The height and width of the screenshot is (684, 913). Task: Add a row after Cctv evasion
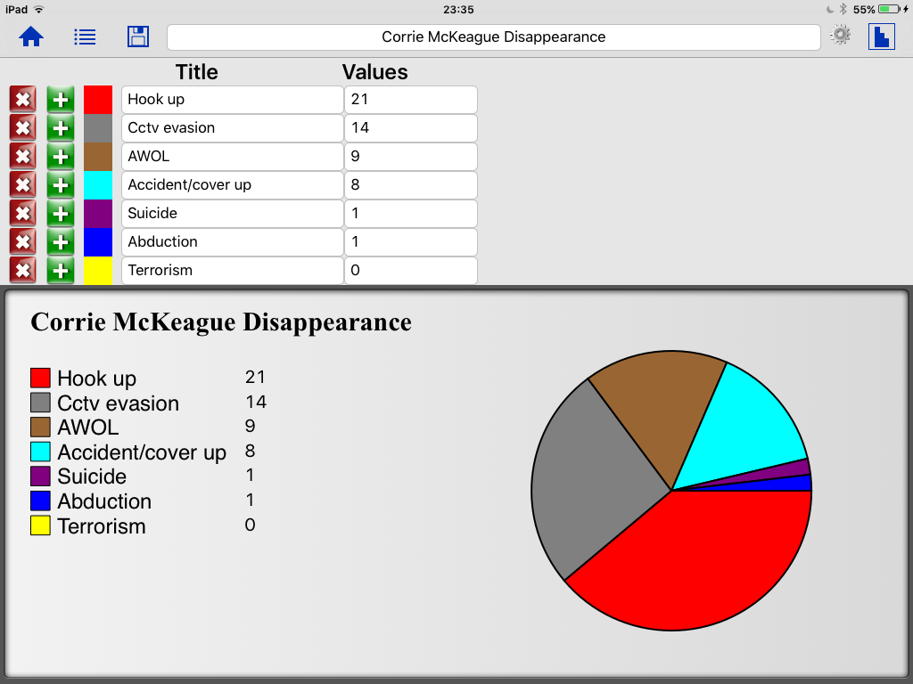click(61, 128)
